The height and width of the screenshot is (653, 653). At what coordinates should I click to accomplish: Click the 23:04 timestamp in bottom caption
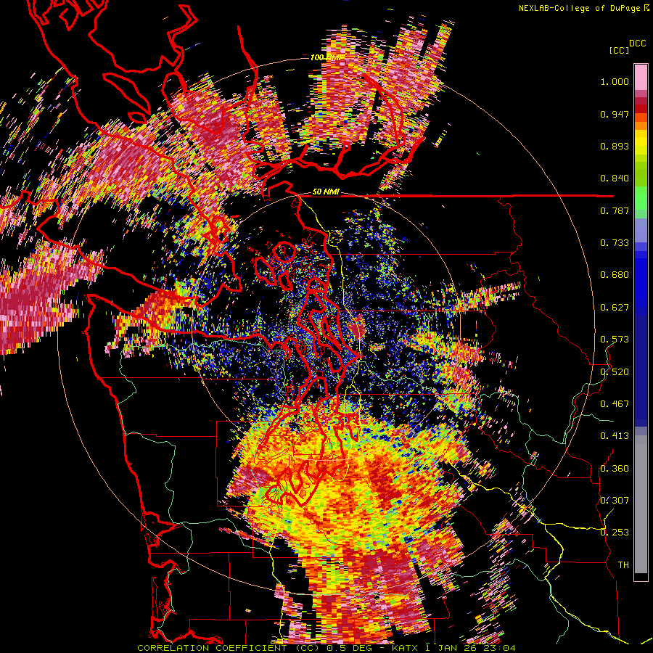coord(499,648)
